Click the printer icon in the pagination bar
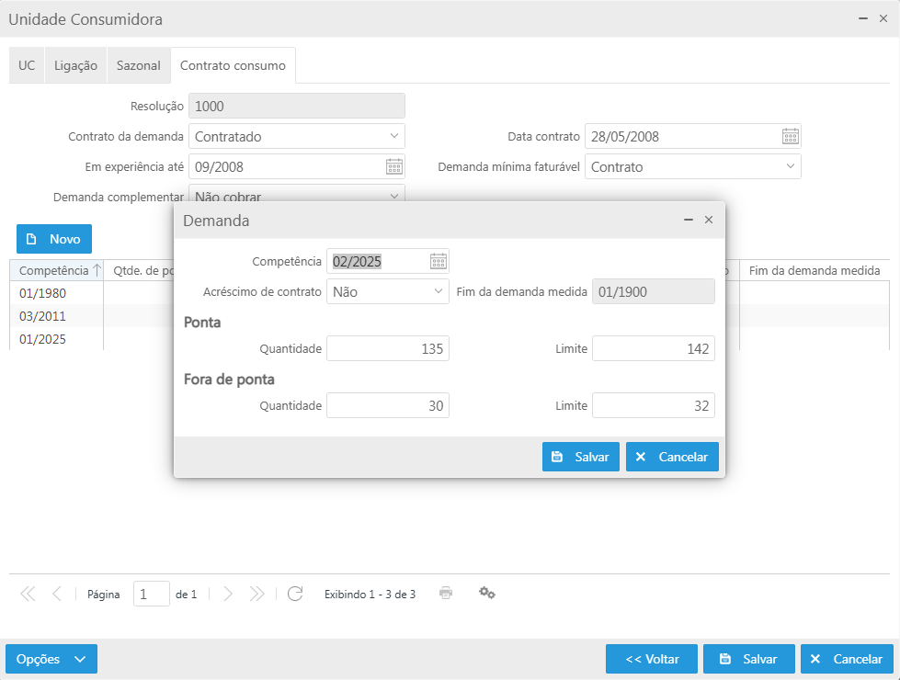900x680 pixels. [446, 594]
